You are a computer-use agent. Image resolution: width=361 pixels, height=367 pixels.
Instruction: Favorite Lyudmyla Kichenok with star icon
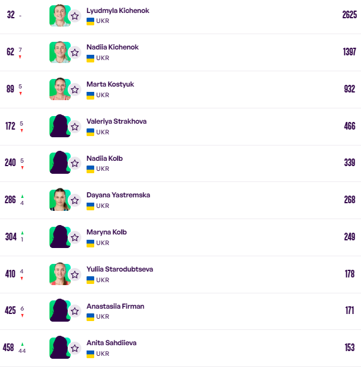pos(75,16)
